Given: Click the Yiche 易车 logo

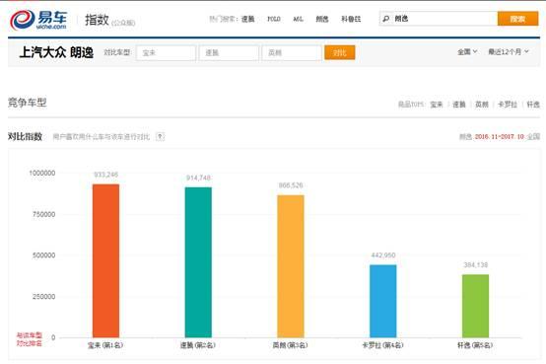Looking at the screenshot, I should click(38, 19).
